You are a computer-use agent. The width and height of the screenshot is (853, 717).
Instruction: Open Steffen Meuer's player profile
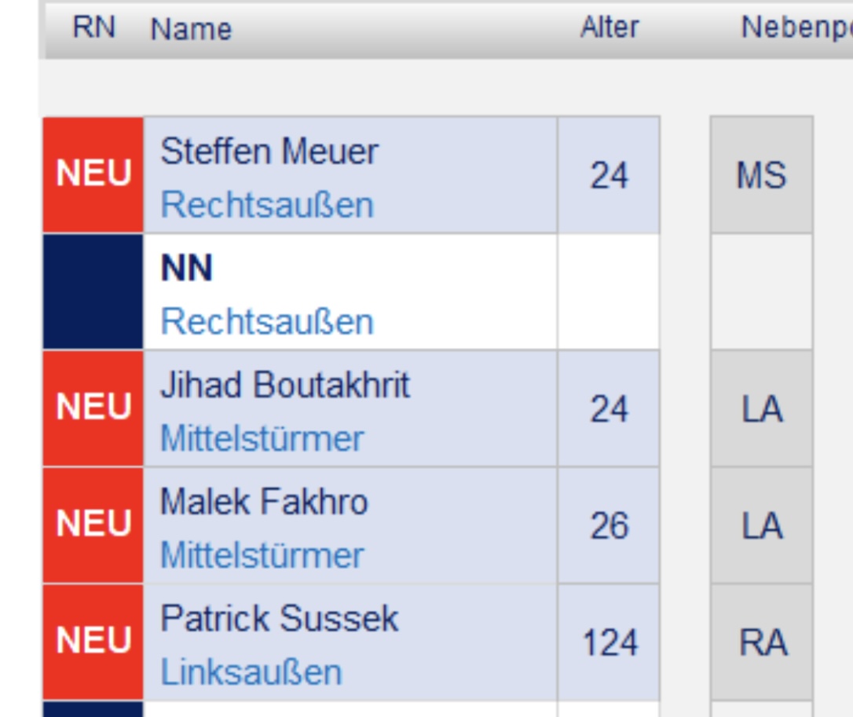click(x=269, y=152)
